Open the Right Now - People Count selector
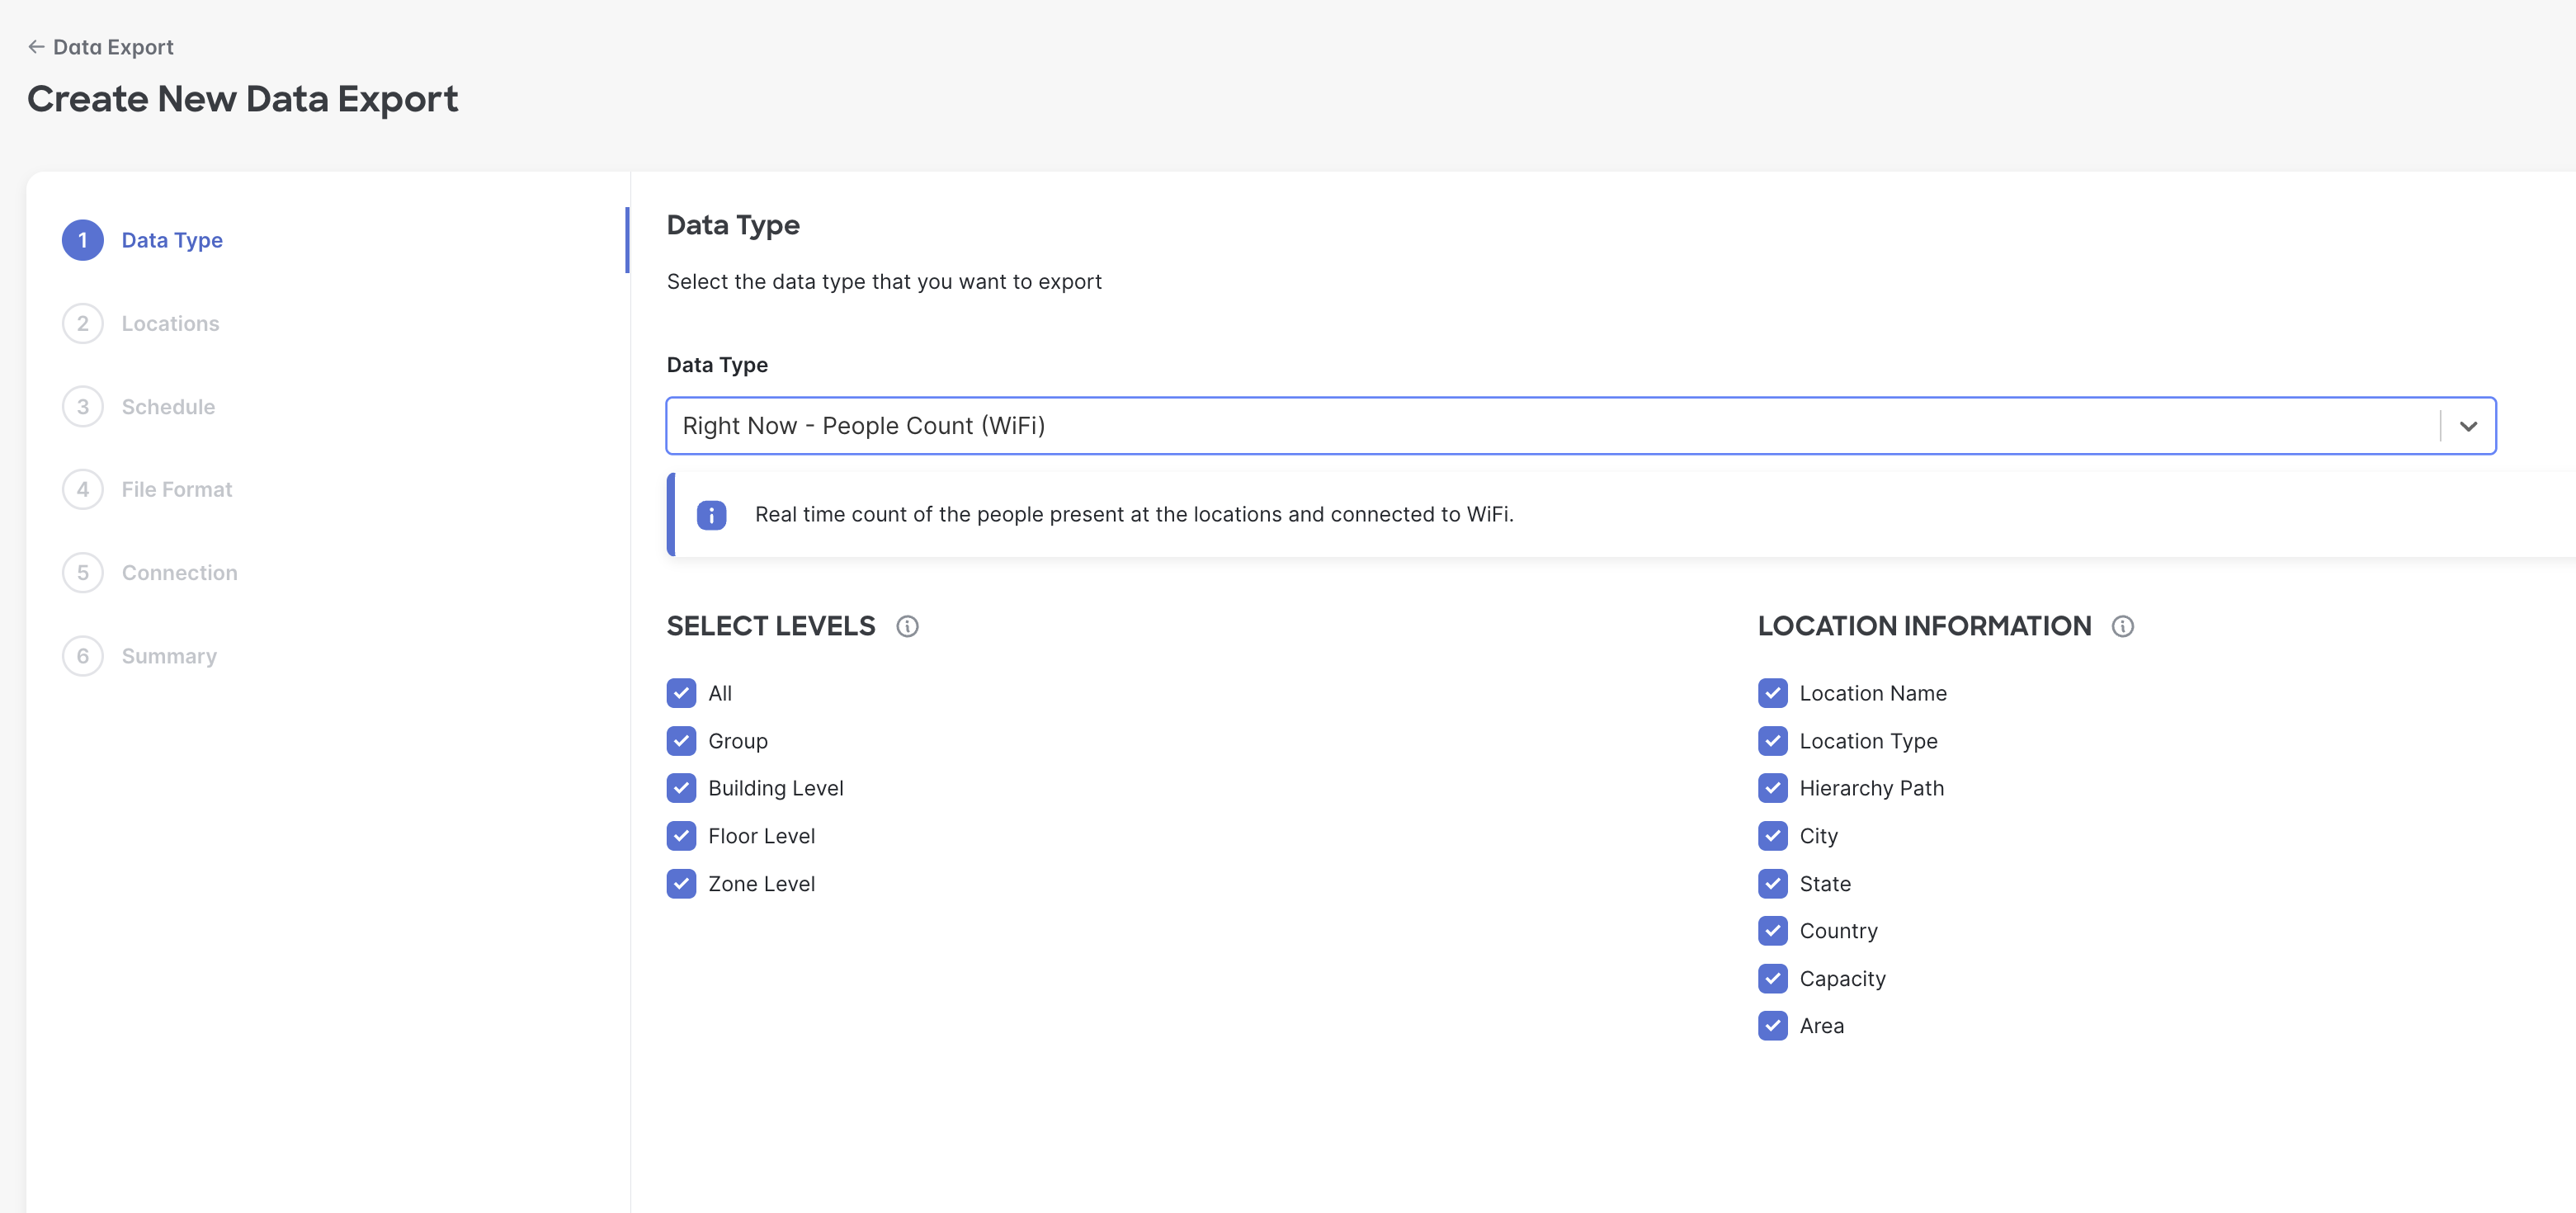2576x1213 pixels. 1550,426
